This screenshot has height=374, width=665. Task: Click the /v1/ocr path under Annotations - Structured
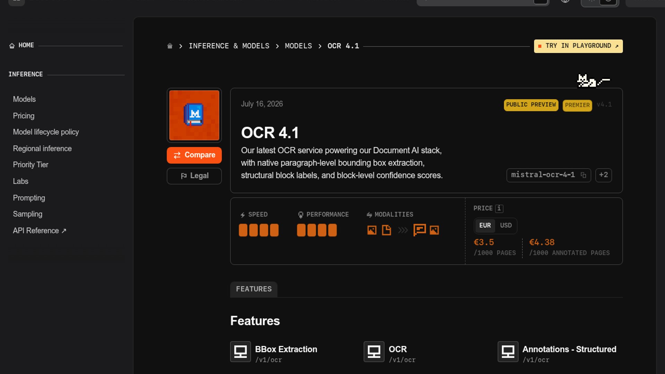pyautogui.click(x=536, y=360)
